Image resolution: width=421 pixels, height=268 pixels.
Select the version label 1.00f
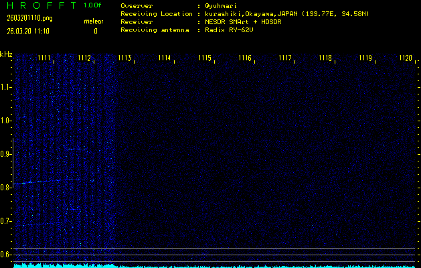click(92, 5)
